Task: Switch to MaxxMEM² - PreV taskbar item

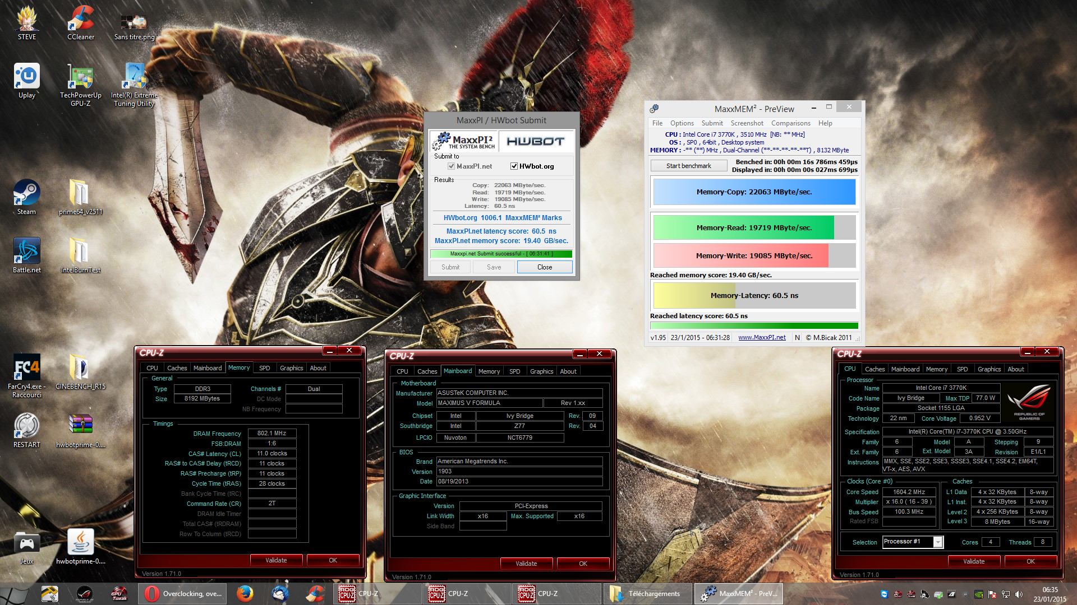Action: (x=738, y=594)
